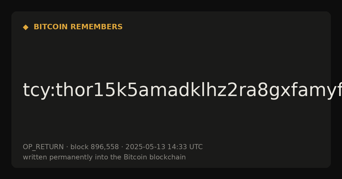Click the dot separator before the date

(x=122, y=147)
